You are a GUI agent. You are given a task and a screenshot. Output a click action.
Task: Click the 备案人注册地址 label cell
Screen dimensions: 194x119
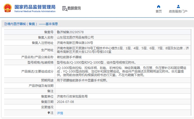tap(30, 43)
